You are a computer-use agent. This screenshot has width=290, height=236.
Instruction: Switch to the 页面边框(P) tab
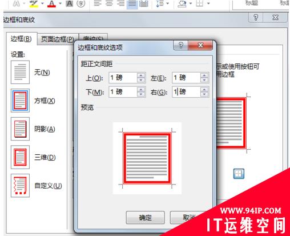(x=58, y=39)
